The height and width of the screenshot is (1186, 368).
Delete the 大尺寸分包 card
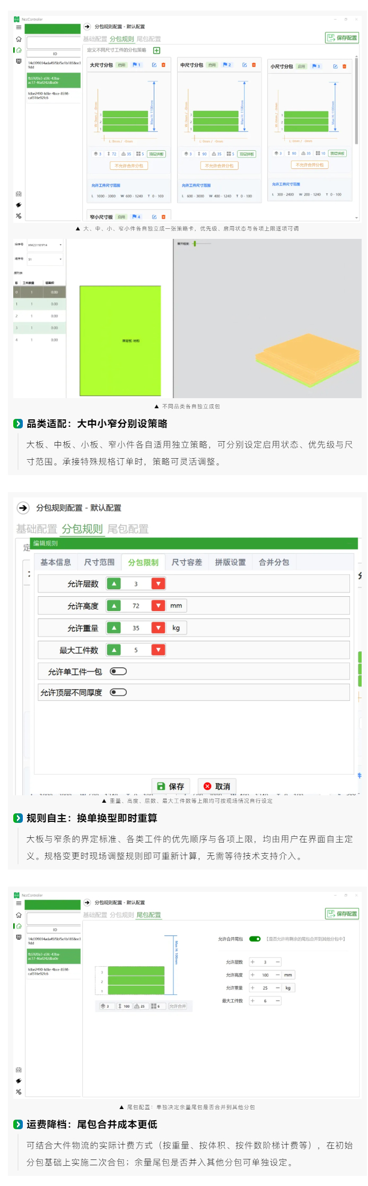[x=163, y=65]
